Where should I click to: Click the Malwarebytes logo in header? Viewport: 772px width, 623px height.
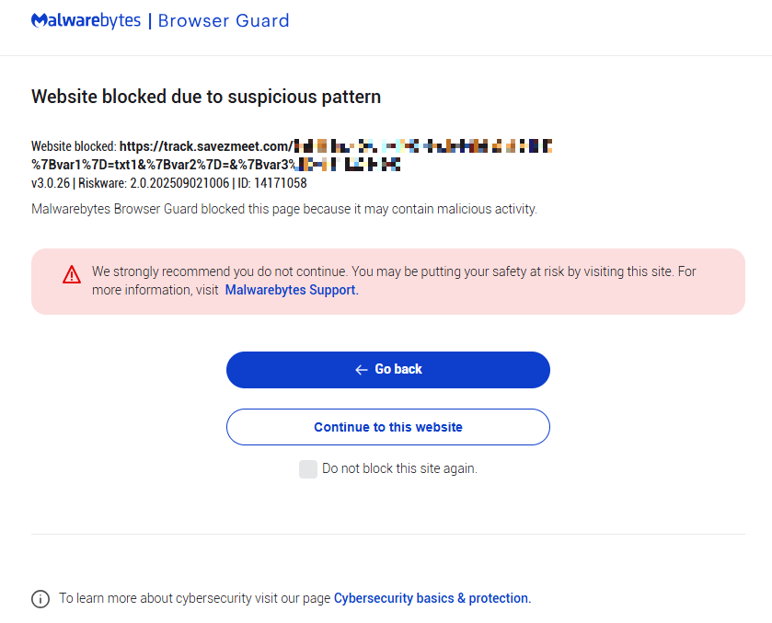coord(85,20)
